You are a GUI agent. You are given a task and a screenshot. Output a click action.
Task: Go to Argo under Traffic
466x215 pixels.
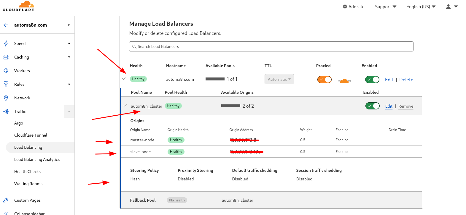click(x=19, y=123)
